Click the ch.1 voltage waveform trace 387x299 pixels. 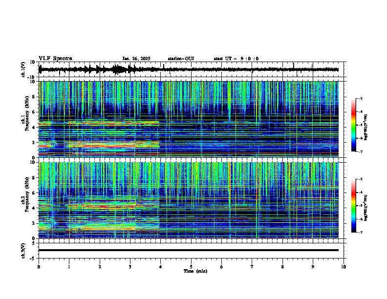pyautogui.click(x=189, y=69)
